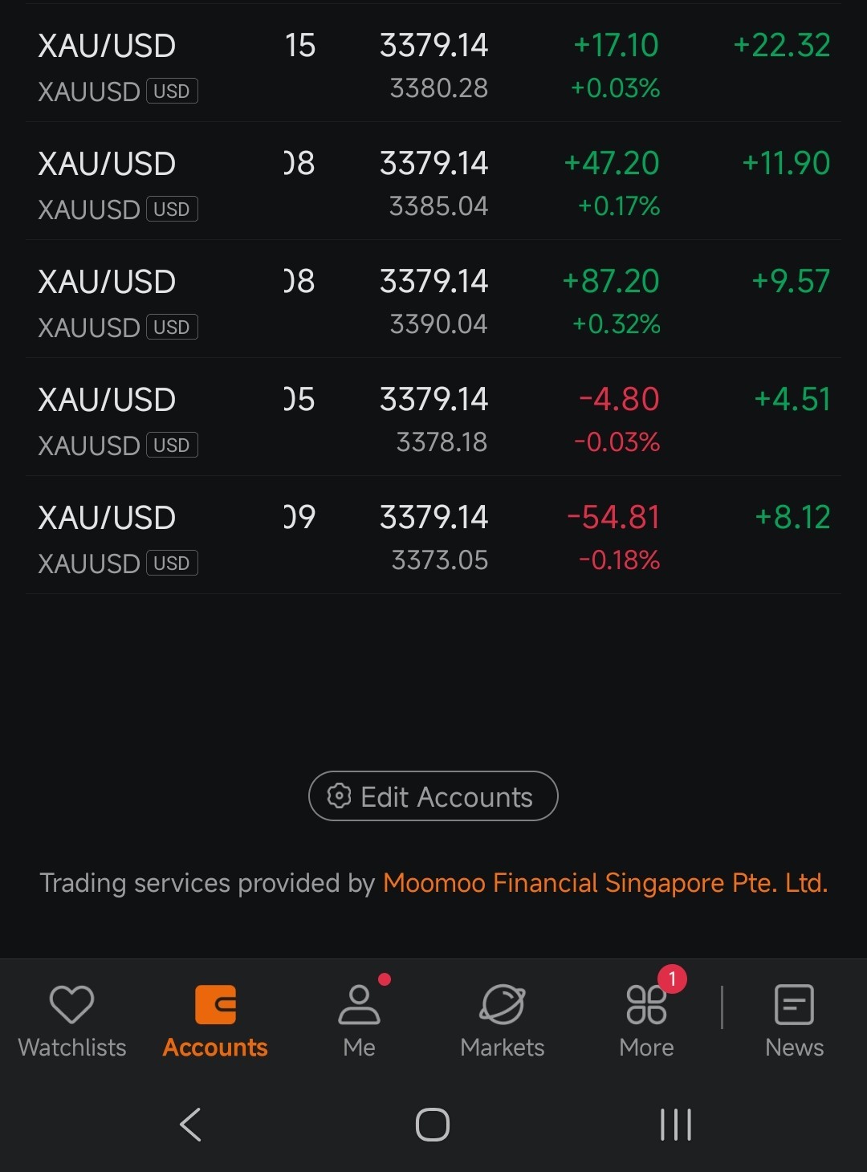Open XAU/USD position with +47.20 profit
867x1172 pixels.
point(433,181)
